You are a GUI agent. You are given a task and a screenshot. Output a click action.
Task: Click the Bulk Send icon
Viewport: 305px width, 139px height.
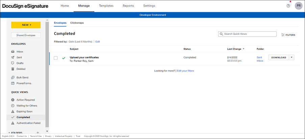click(13, 78)
